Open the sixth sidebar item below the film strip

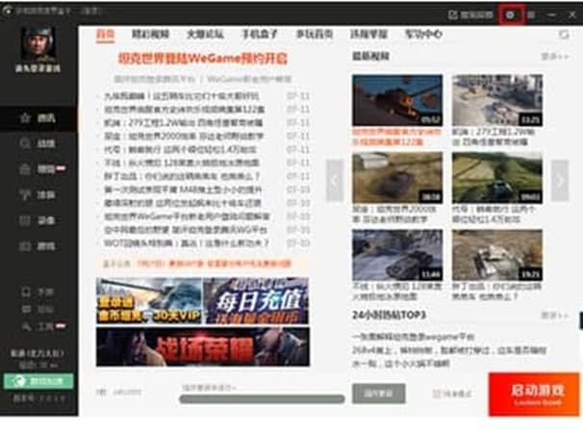tap(38, 246)
